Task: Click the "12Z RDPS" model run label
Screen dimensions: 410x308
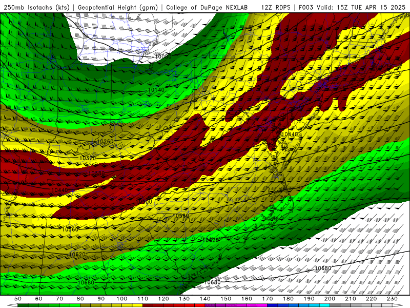Action: pyautogui.click(x=276, y=7)
